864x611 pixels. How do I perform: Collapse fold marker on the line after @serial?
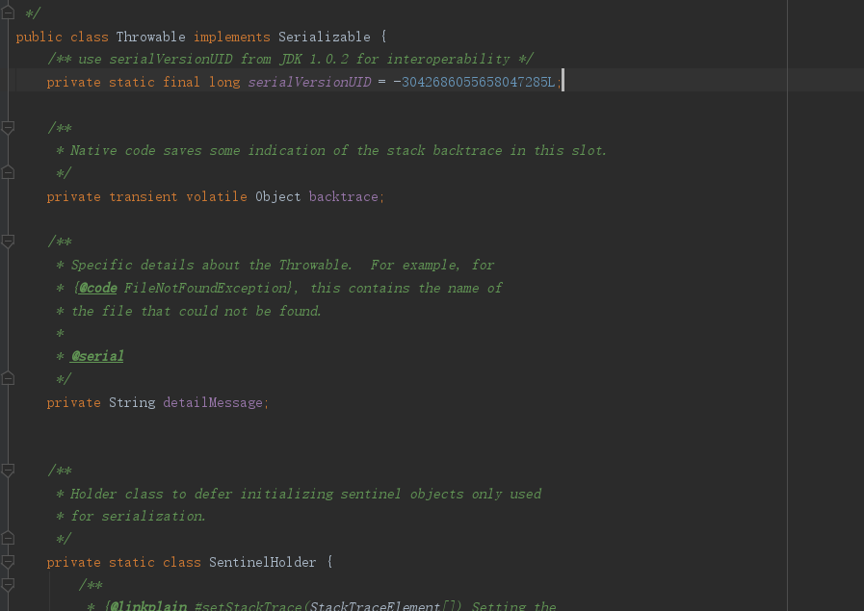click(8, 379)
